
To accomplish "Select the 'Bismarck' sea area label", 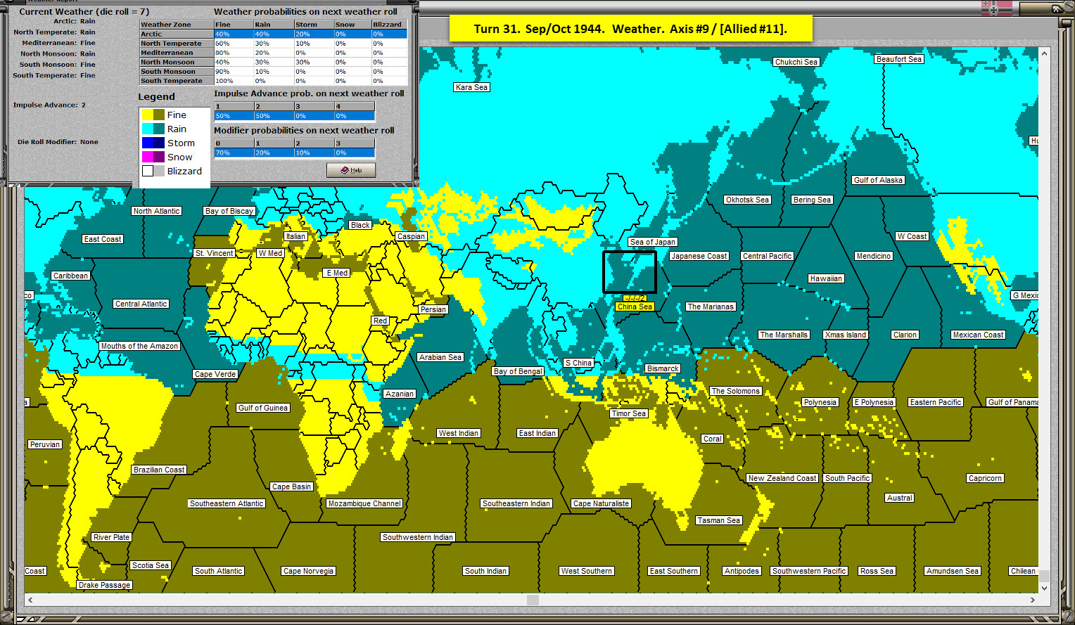I will (663, 368).
